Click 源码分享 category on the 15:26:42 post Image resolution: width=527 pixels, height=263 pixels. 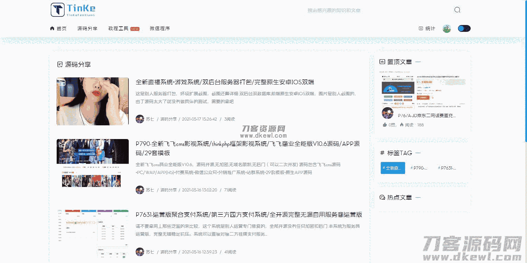(x=169, y=119)
